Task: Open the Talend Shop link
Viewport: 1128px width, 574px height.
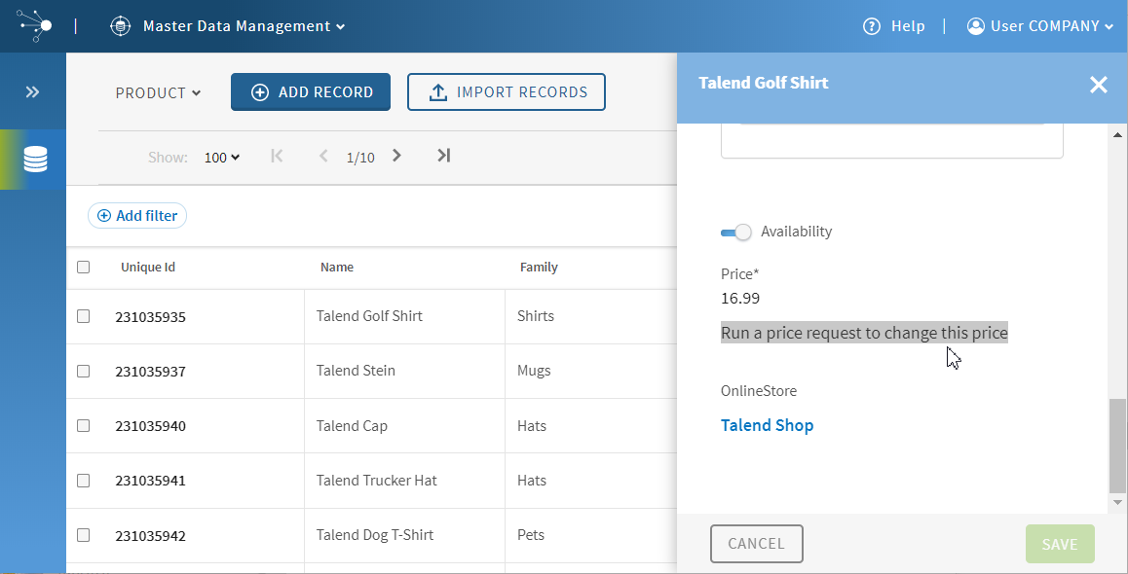Action: (x=767, y=425)
